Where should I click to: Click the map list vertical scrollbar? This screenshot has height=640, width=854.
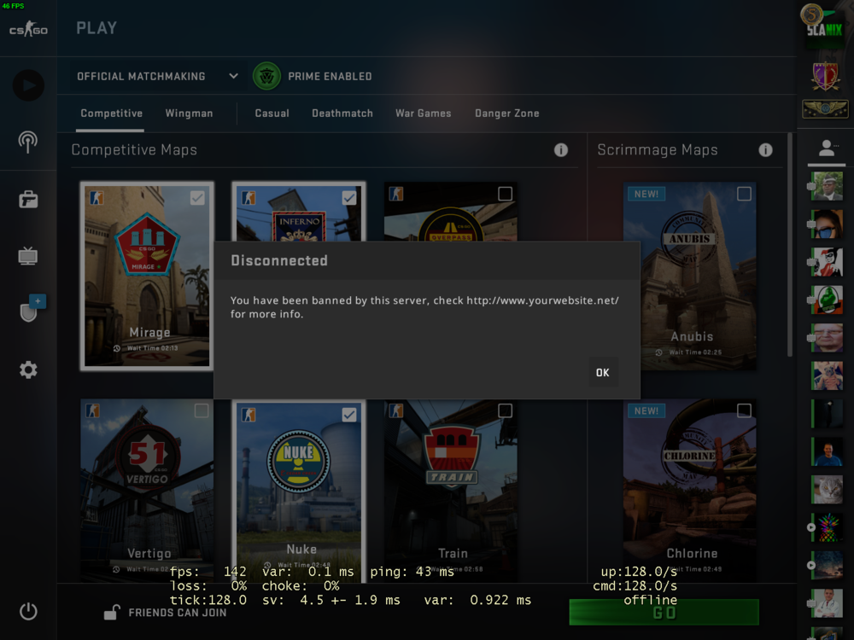pos(790,245)
